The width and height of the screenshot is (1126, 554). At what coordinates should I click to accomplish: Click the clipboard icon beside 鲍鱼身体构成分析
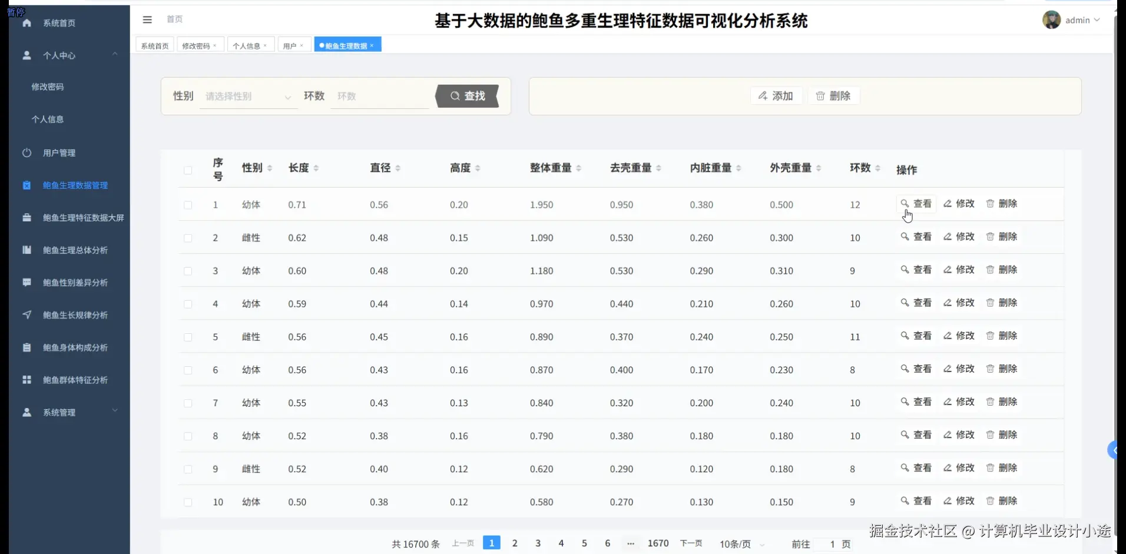tap(27, 347)
